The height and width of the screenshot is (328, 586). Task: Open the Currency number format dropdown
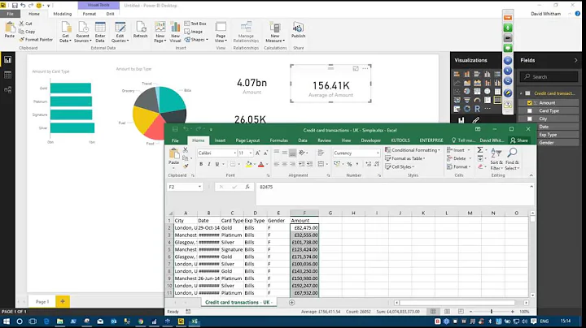click(x=378, y=153)
